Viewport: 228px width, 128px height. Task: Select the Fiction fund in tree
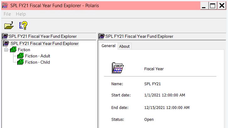click(x=24, y=50)
